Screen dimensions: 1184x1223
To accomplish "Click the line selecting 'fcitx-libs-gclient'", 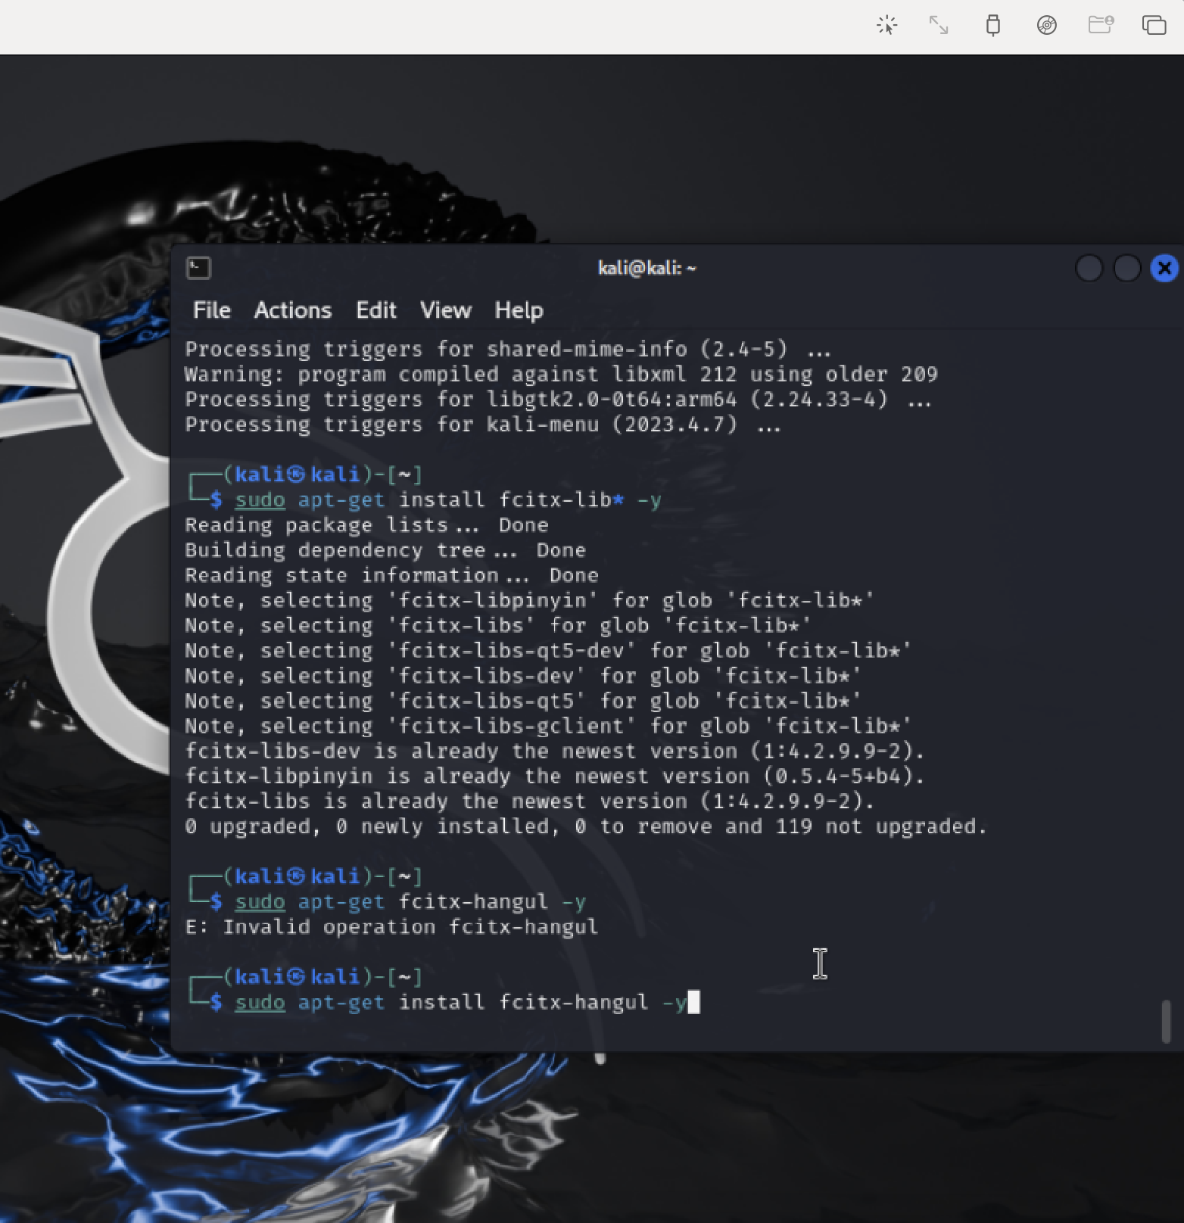I will click(x=548, y=726).
